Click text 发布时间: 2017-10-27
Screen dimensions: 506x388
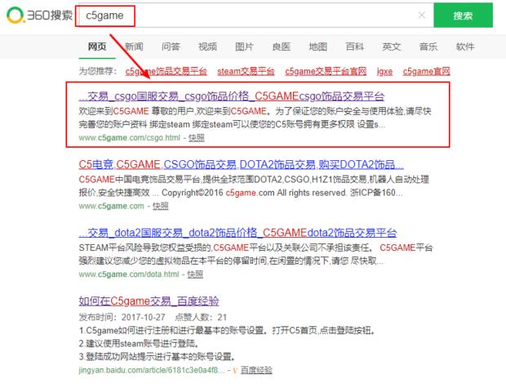pos(122,317)
